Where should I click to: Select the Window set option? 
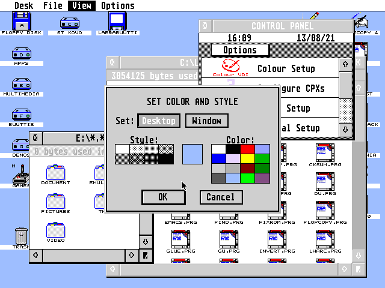207,121
